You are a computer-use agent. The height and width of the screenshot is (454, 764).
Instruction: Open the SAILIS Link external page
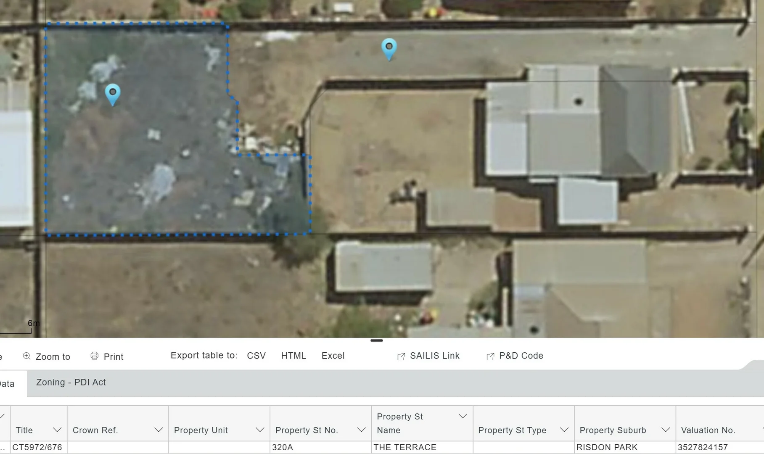[428, 356]
